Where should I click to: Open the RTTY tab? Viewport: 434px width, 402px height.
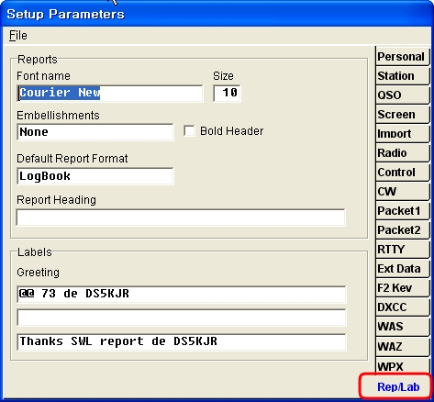pos(403,250)
